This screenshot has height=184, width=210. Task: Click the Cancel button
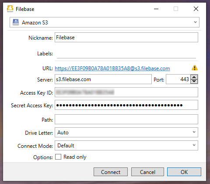[x=147, y=172]
